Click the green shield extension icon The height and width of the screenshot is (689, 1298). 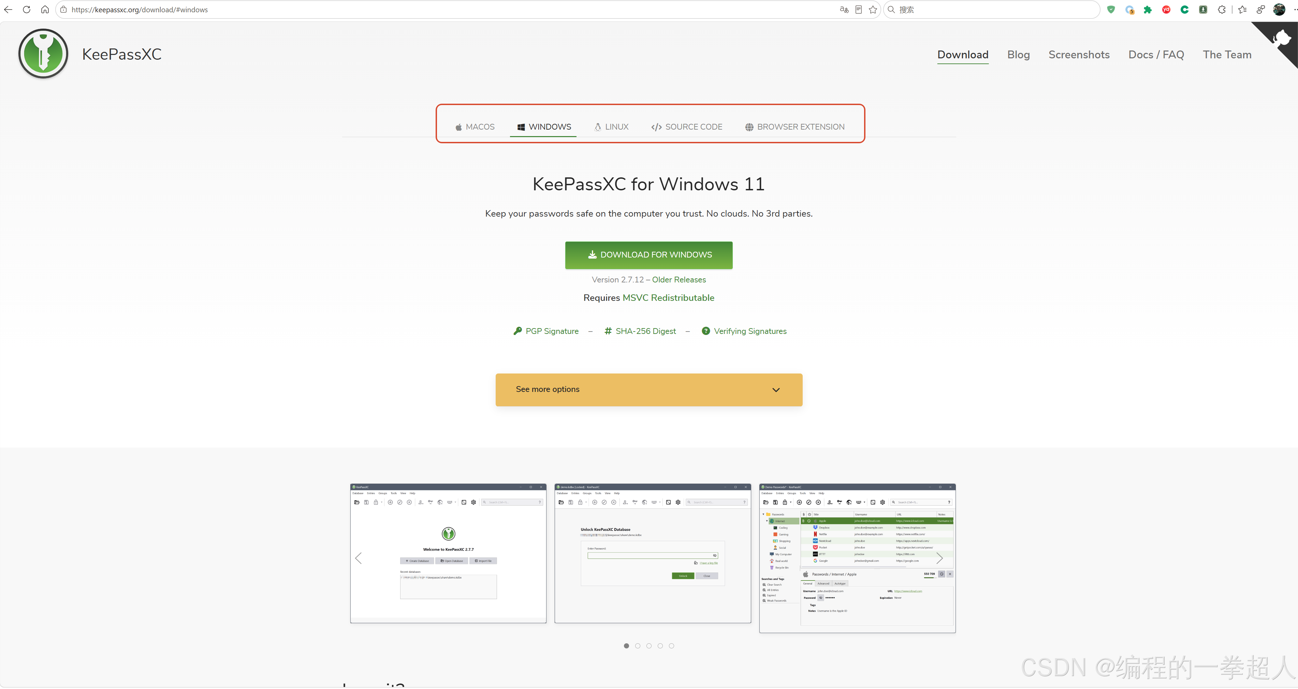[x=1111, y=10]
